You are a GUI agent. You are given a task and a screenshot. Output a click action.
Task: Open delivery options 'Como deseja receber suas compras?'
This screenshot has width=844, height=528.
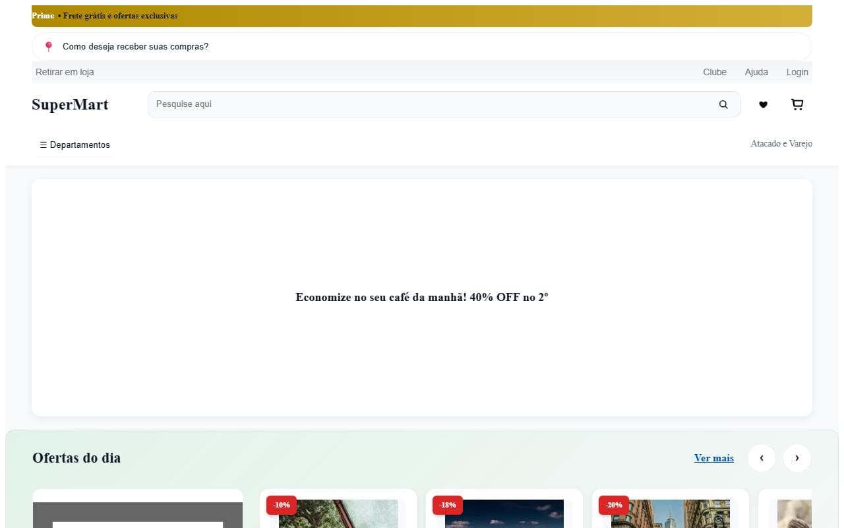[x=135, y=47]
